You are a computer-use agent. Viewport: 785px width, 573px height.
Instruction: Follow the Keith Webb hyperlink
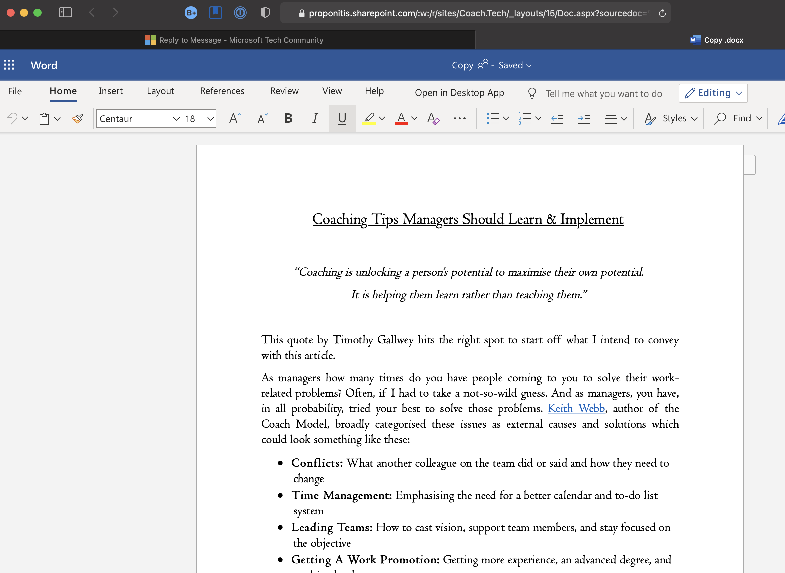click(x=576, y=408)
